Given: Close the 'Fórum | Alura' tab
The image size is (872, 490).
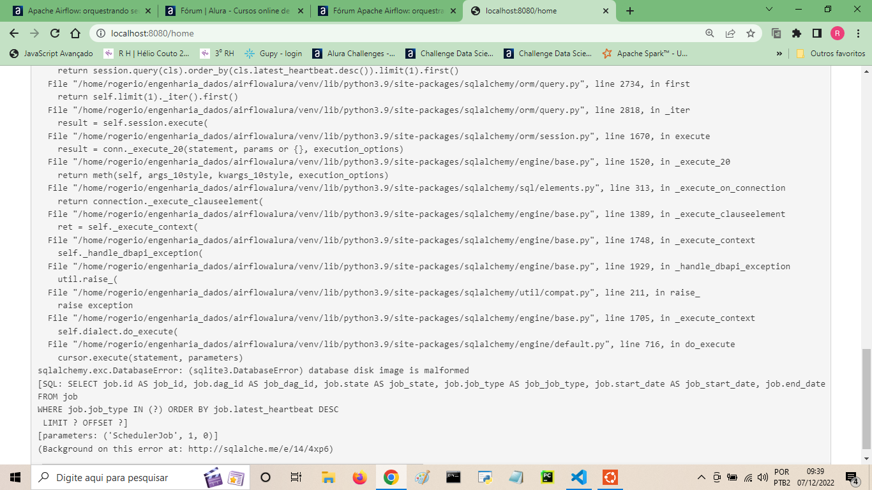Looking at the screenshot, I should [301, 11].
